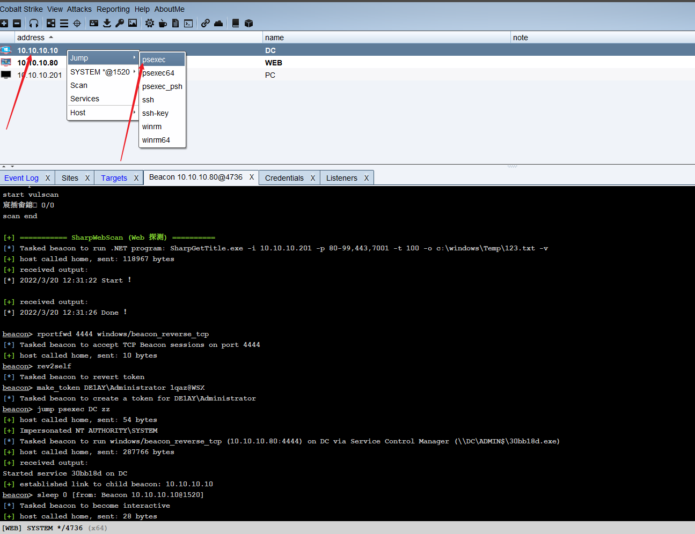Generate Windows executable via gear icon
The image size is (695, 534).
[x=150, y=23]
